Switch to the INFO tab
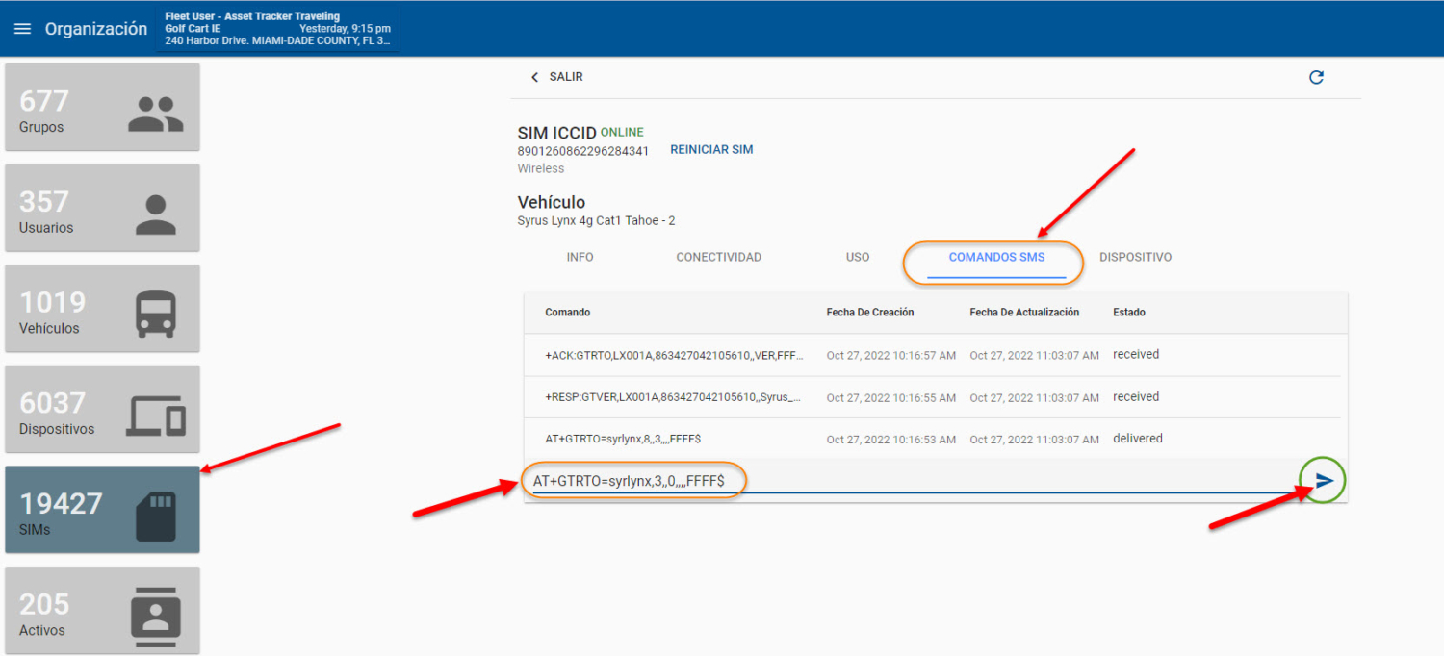 click(x=580, y=257)
